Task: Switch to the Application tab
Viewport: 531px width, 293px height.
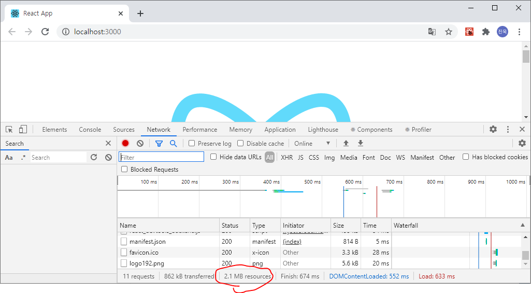Action: (x=280, y=130)
